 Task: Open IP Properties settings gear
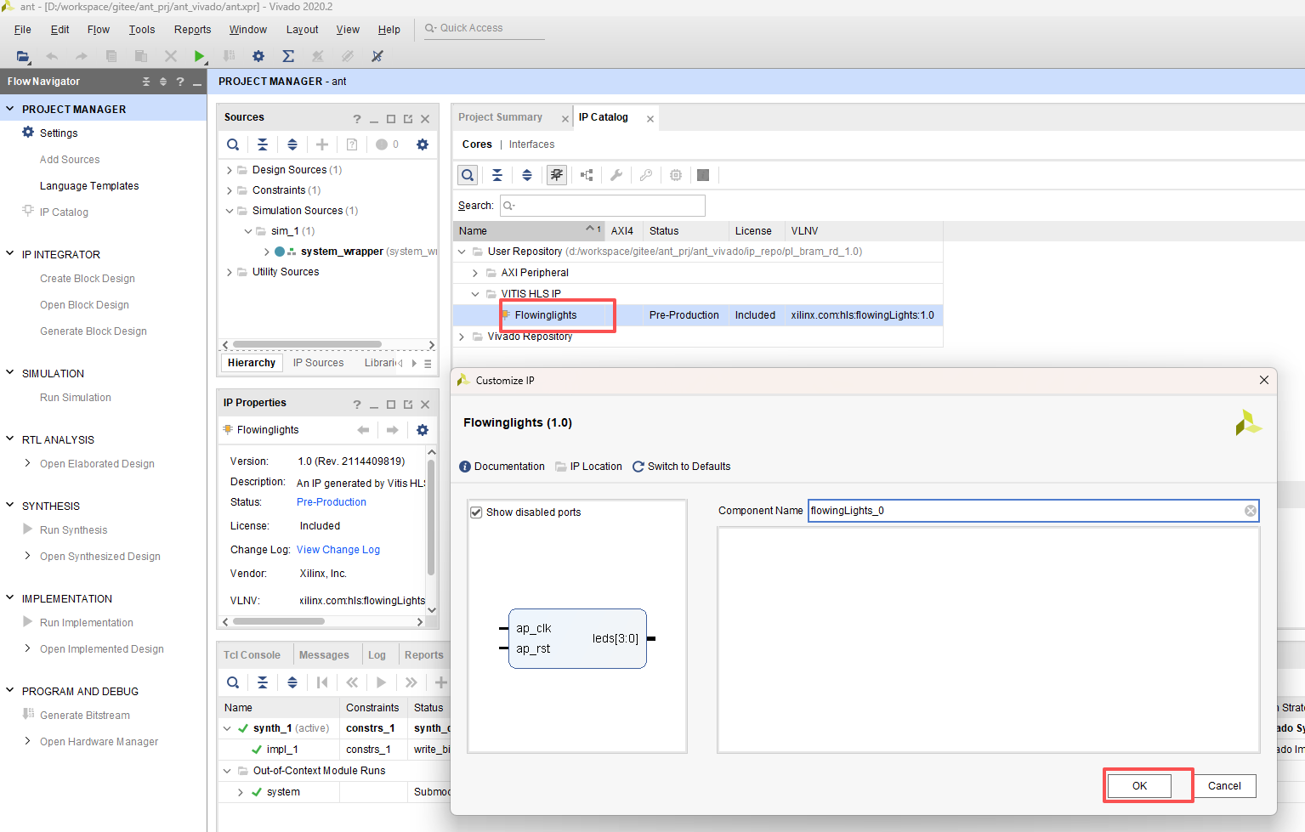click(x=423, y=430)
